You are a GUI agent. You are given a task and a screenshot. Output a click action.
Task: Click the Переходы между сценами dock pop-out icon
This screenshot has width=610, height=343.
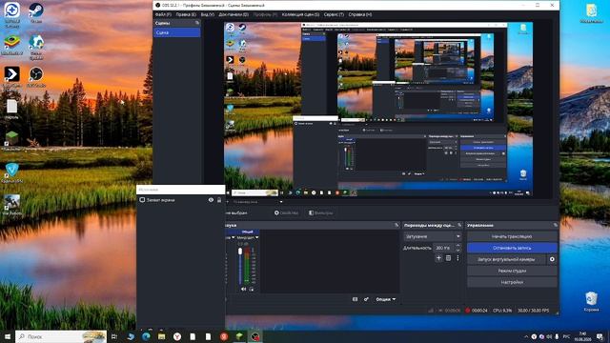click(x=459, y=225)
